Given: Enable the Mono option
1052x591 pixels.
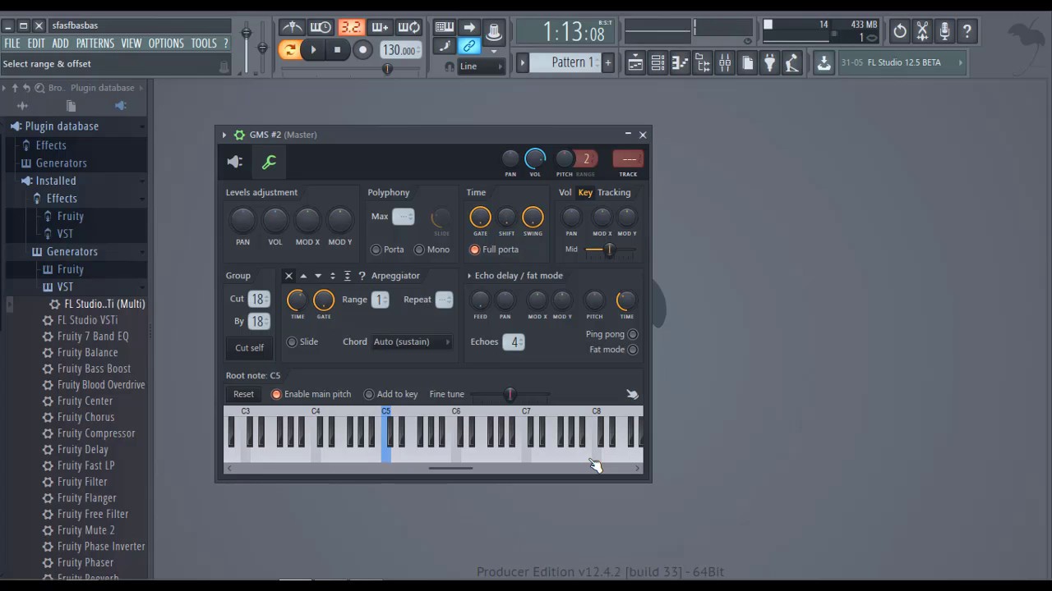Looking at the screenshot, I should pos(432,250).
